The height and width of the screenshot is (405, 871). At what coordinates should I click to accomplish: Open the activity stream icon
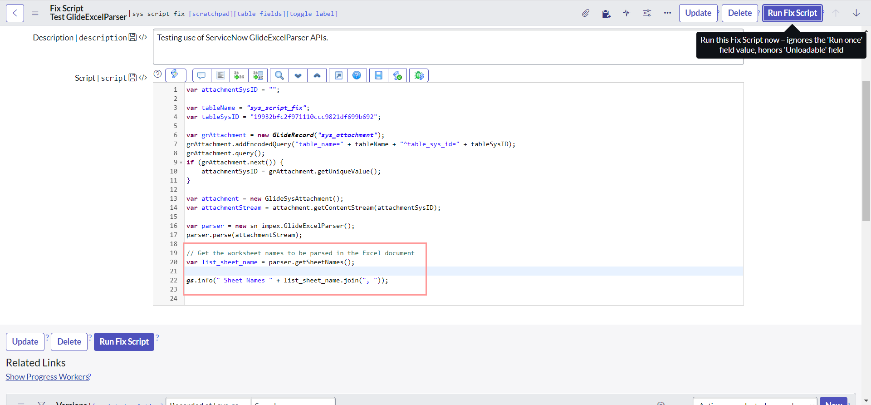tap(626, 13)
